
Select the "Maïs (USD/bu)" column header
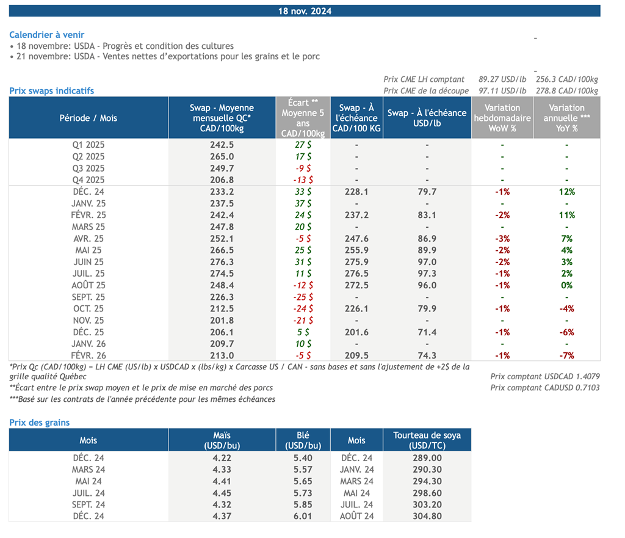pyautogui.click(x=222, y=440)
